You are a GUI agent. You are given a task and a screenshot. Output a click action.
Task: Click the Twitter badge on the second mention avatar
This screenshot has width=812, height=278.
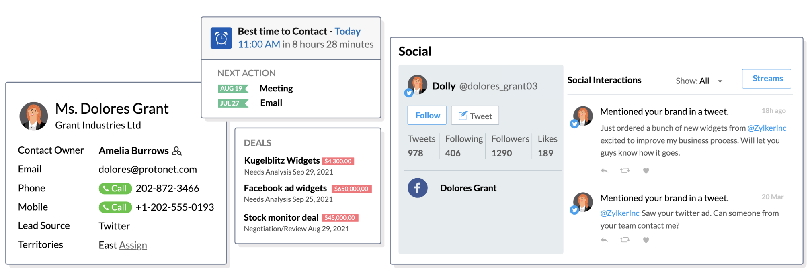click(574, 210)
